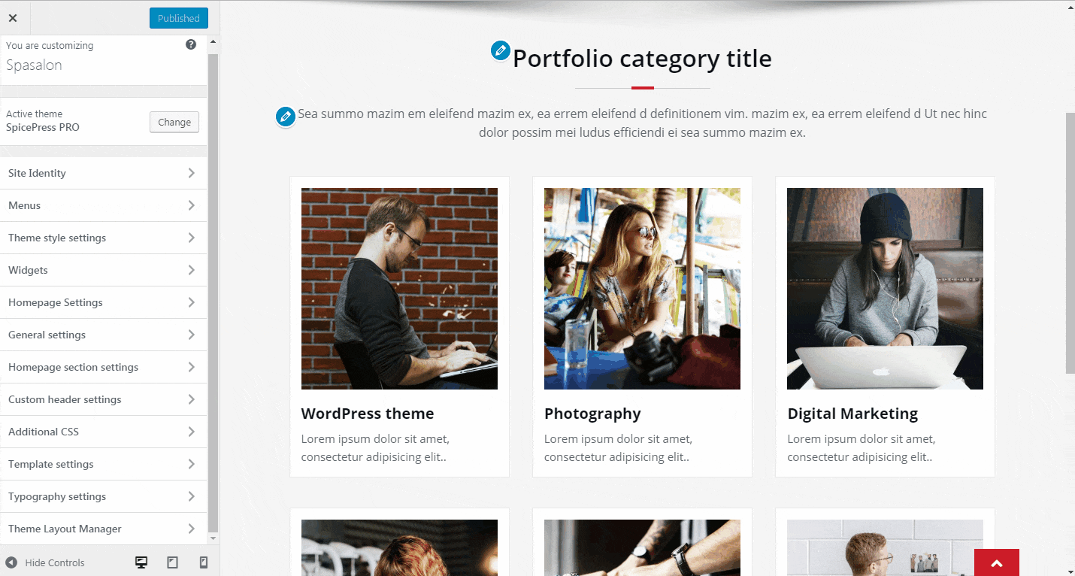Switch to desktop preview device icon

(141, 562)
